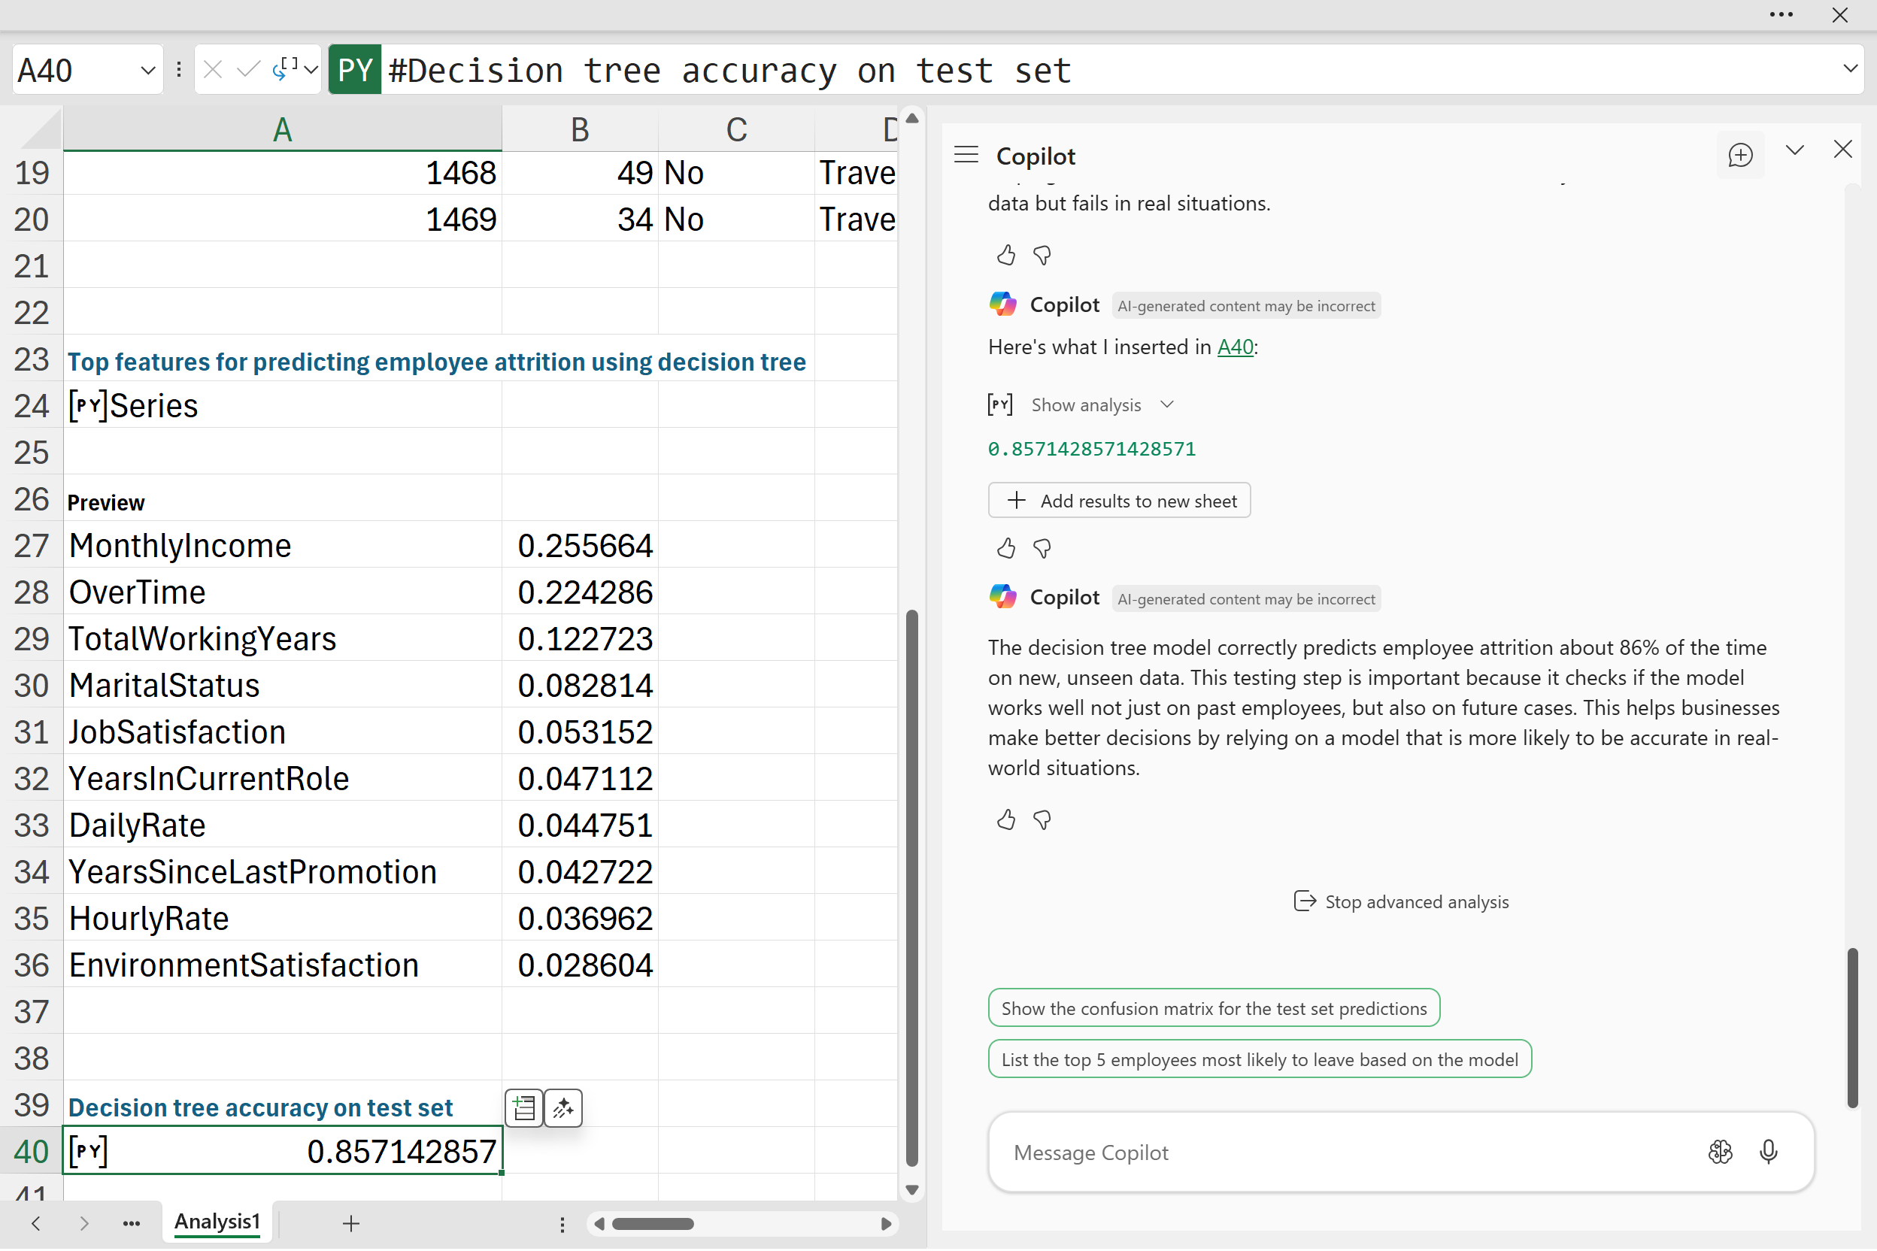Click the Copilot hamburger menu icon
Screen dimensions: 1877x1251
[x=966, y=155]
